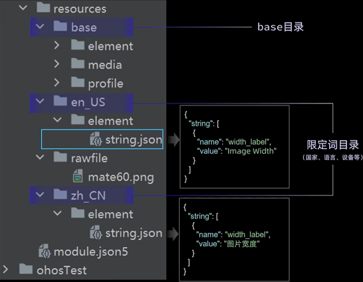Click the string.json icon under en_US

pos(96,140)
